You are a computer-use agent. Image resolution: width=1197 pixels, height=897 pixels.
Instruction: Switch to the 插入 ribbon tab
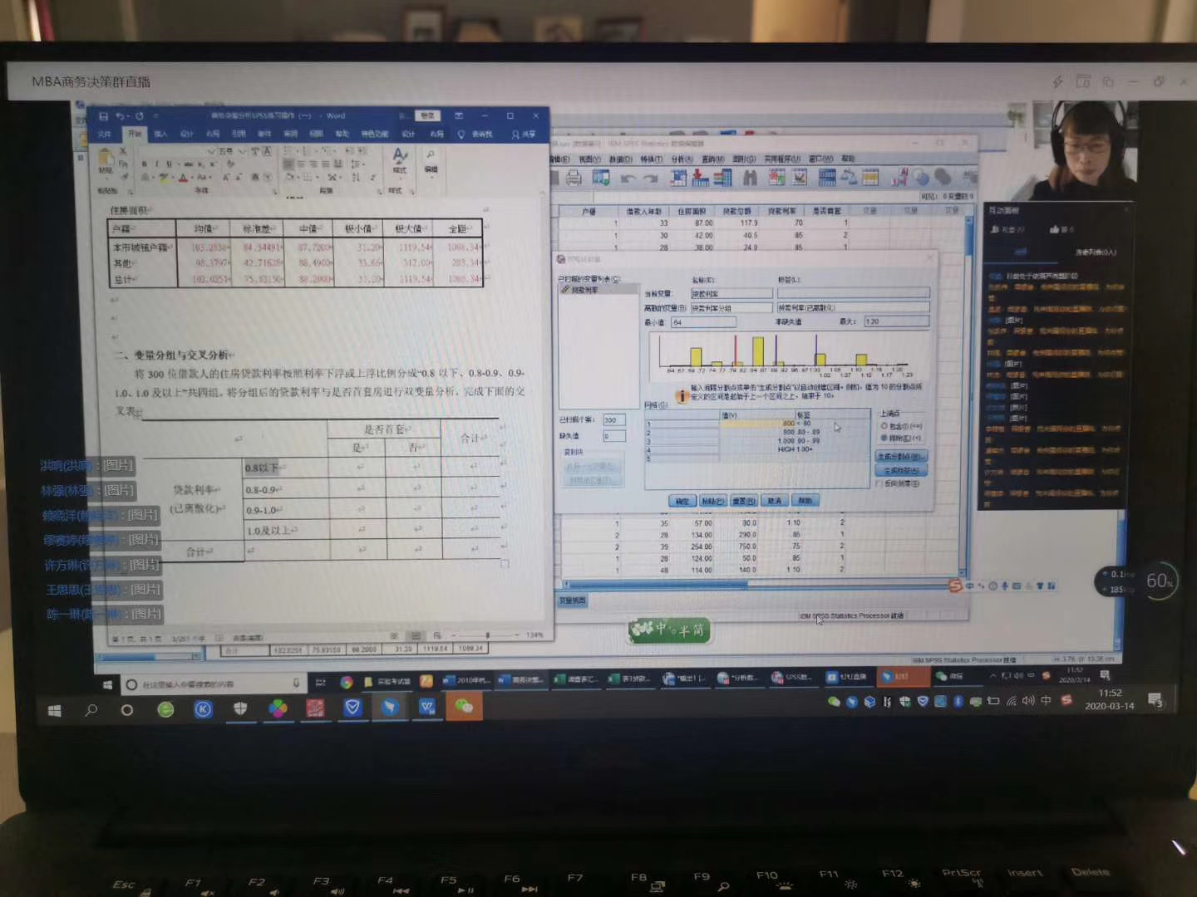tap(161, 134)
